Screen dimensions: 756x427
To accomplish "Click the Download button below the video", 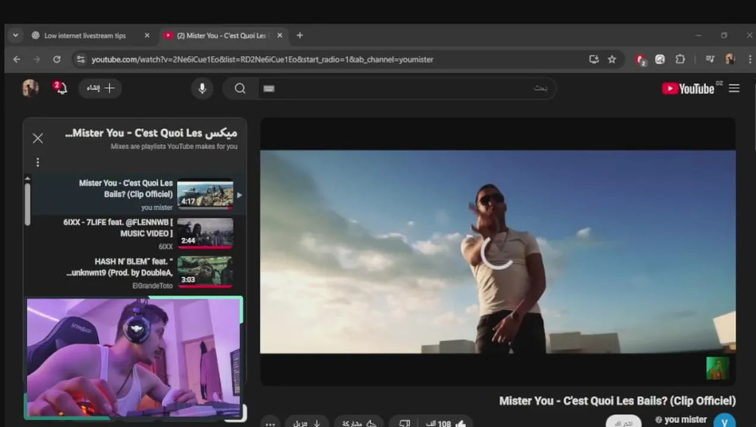I will pyautogui.click(x=307, y=423).
